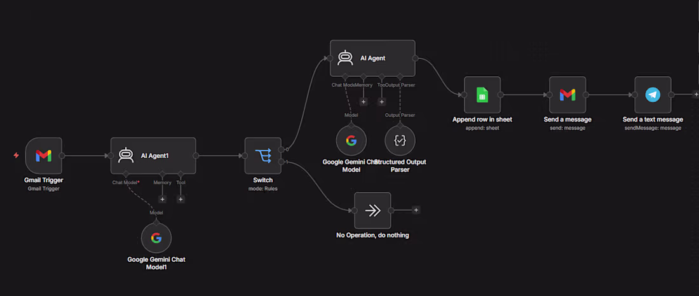Open the Switch node
This screenshot has width=699, height=296.
(263, 156)
